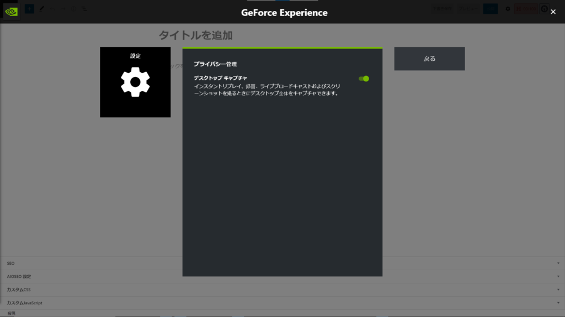Click the blue publish button in the editor
The image size is (565, 317).
point(491,9)
